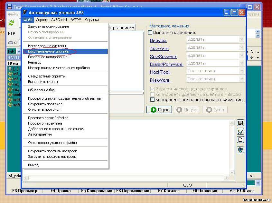This screenshot has height=203, width=272.
Task: Open the Ревизор menu entry
Action: [65, 62]
